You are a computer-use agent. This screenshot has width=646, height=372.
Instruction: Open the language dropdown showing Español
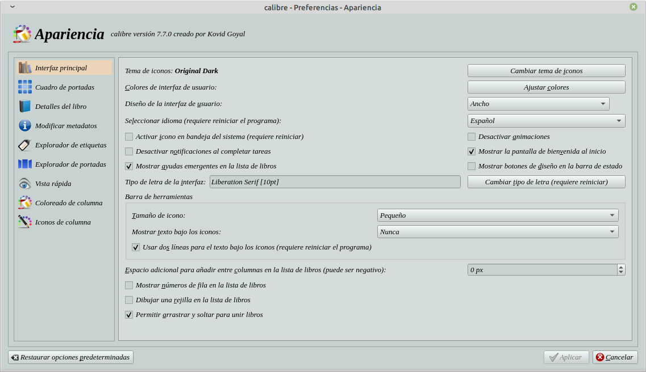[547, 121]
